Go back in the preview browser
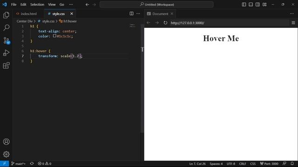The width and height of the screenshot is (298, 167). click(148, 23)
